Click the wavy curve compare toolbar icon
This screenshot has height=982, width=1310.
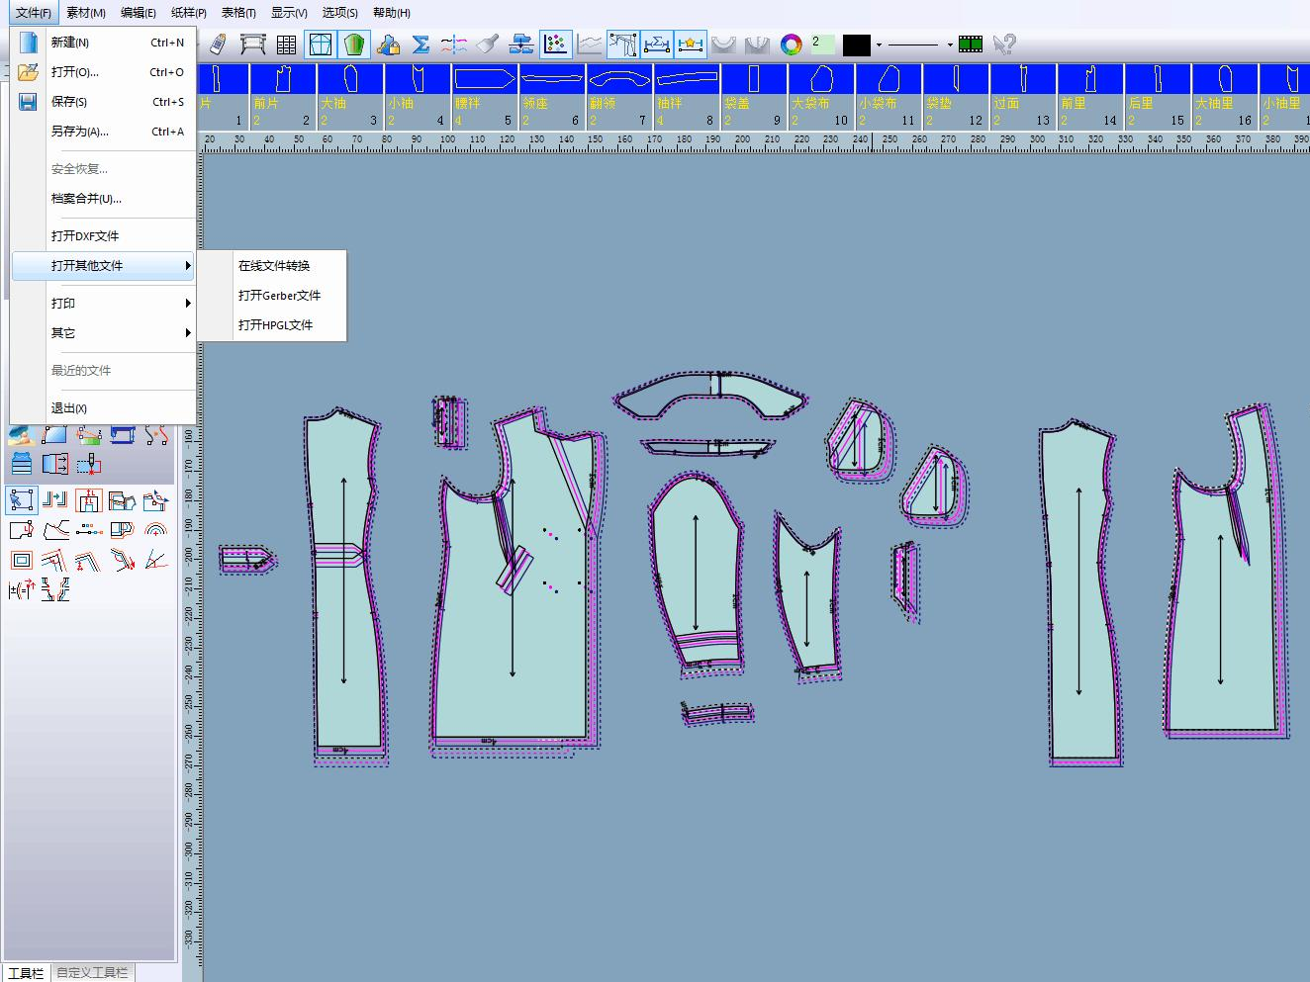tap(454, 45)
